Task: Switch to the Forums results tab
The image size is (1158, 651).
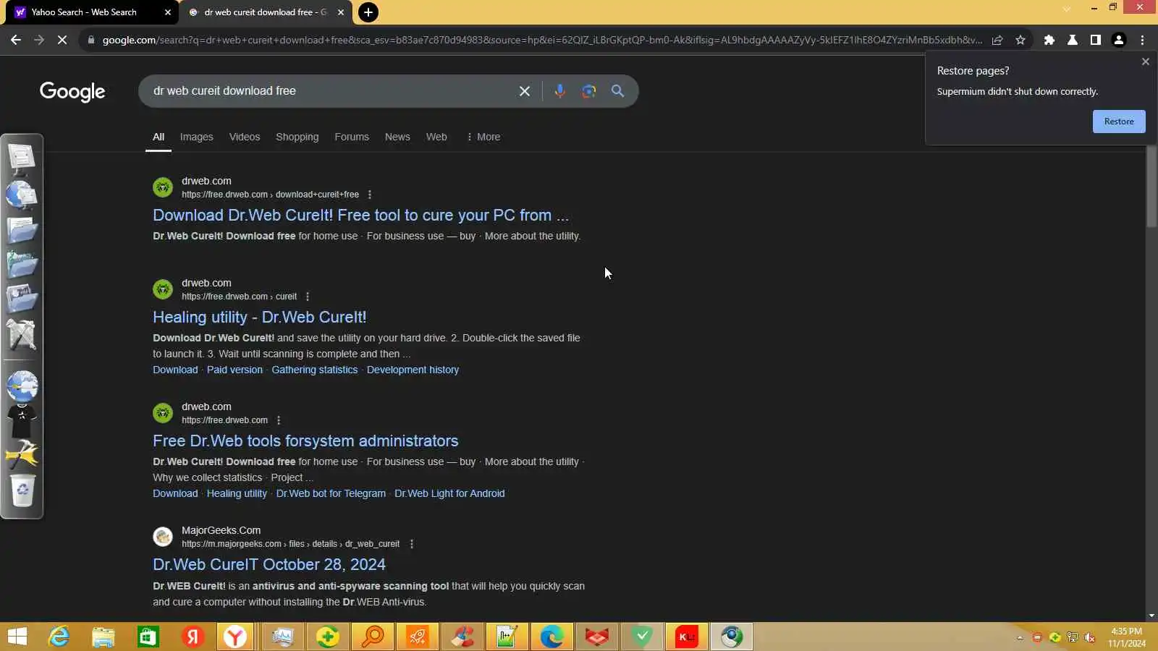Action: point(352,137)
